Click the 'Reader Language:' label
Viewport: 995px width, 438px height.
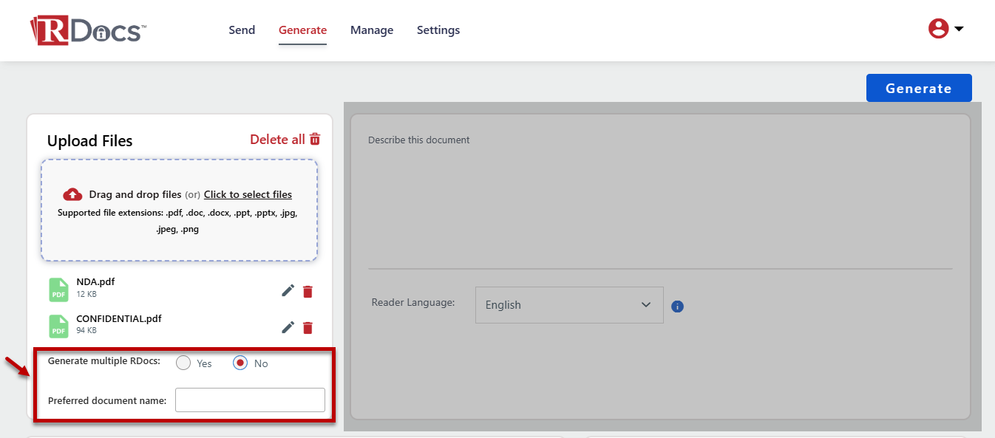[413, 302]
